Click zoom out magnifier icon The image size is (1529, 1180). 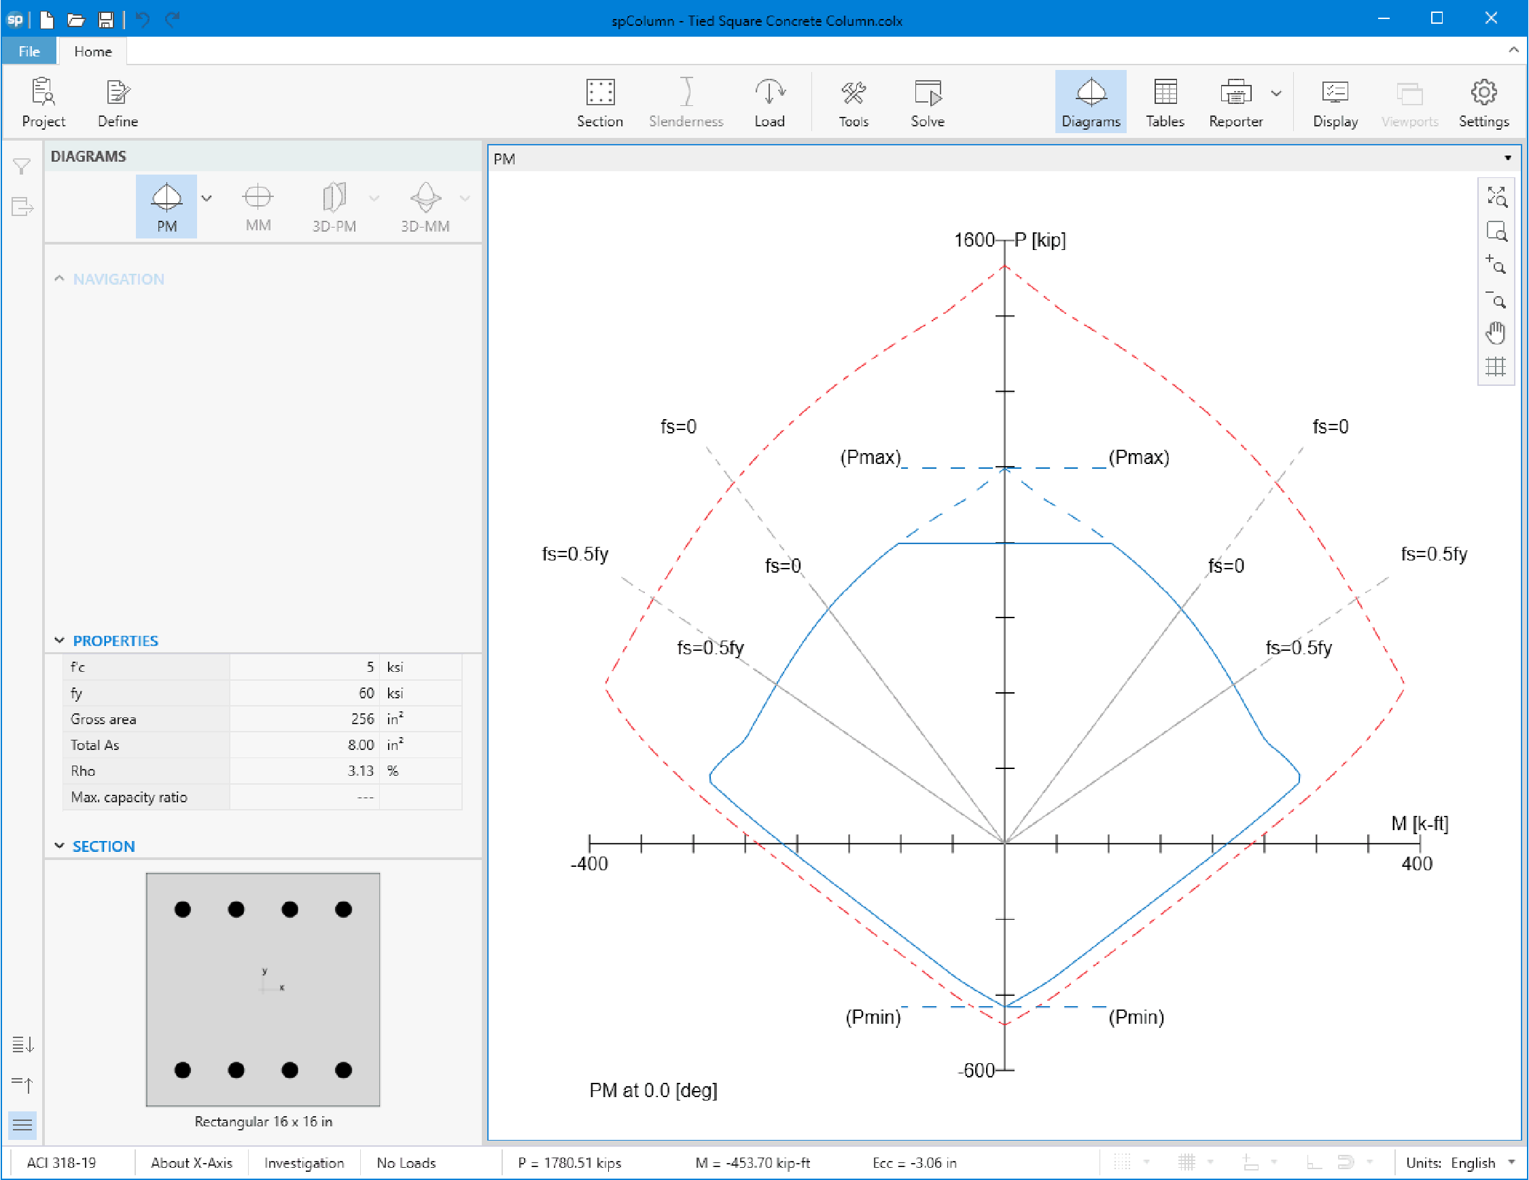1496,300
